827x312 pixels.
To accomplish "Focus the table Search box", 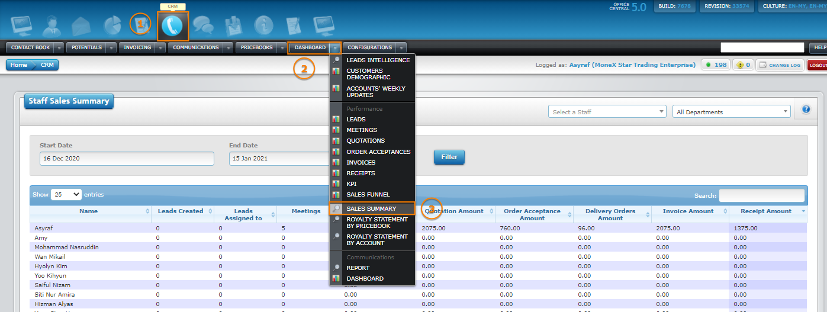I will pos(761,195).
